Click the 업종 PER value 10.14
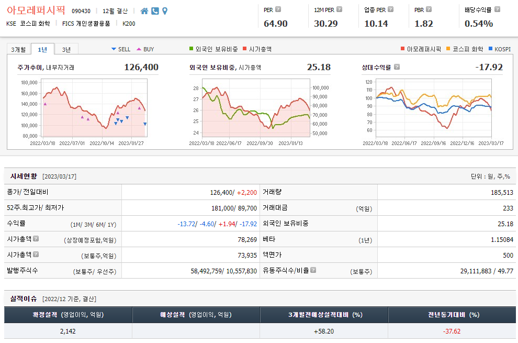The image size is (518, 343). tap(376, 24)
